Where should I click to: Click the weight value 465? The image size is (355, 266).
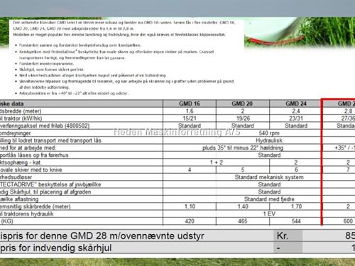click(243, 221)
